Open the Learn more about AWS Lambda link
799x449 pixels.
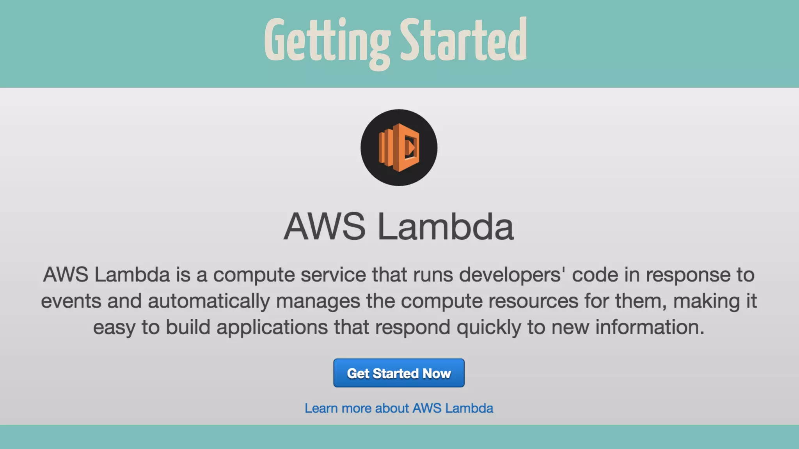pos(399,408)
